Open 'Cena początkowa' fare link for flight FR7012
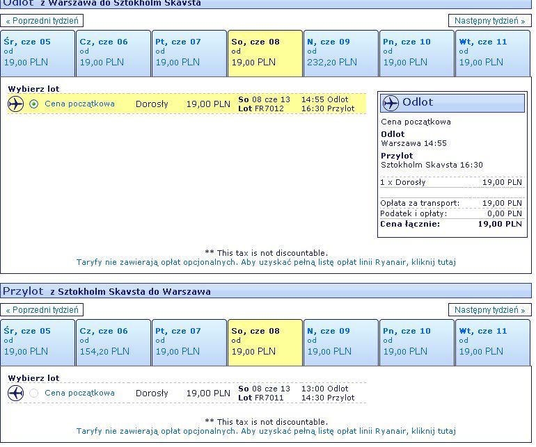The image size is (536, 447). tap(79, 104)
